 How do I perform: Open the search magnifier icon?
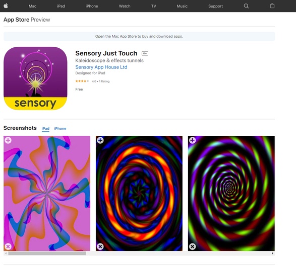246,6
